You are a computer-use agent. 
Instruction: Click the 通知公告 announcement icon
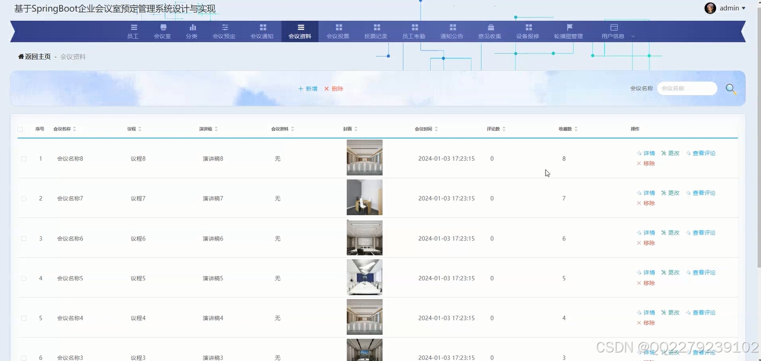pyautogui.click(x=452, y=27)
